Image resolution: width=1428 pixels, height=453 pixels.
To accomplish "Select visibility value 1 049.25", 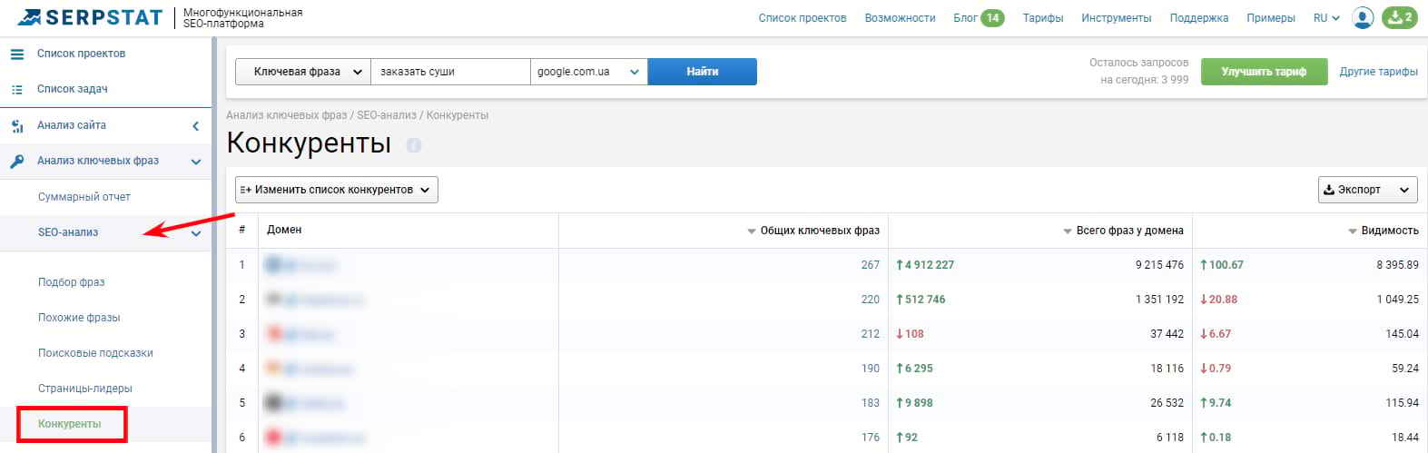I will tap(1397, 300).
